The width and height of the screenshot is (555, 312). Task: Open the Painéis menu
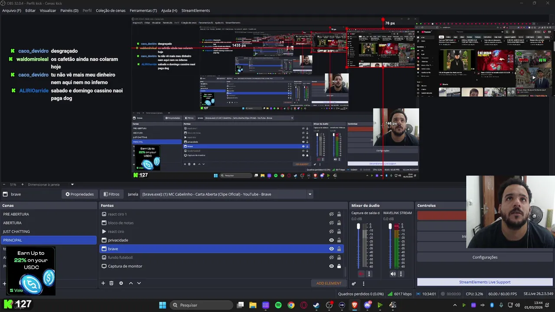coord(69,10)
